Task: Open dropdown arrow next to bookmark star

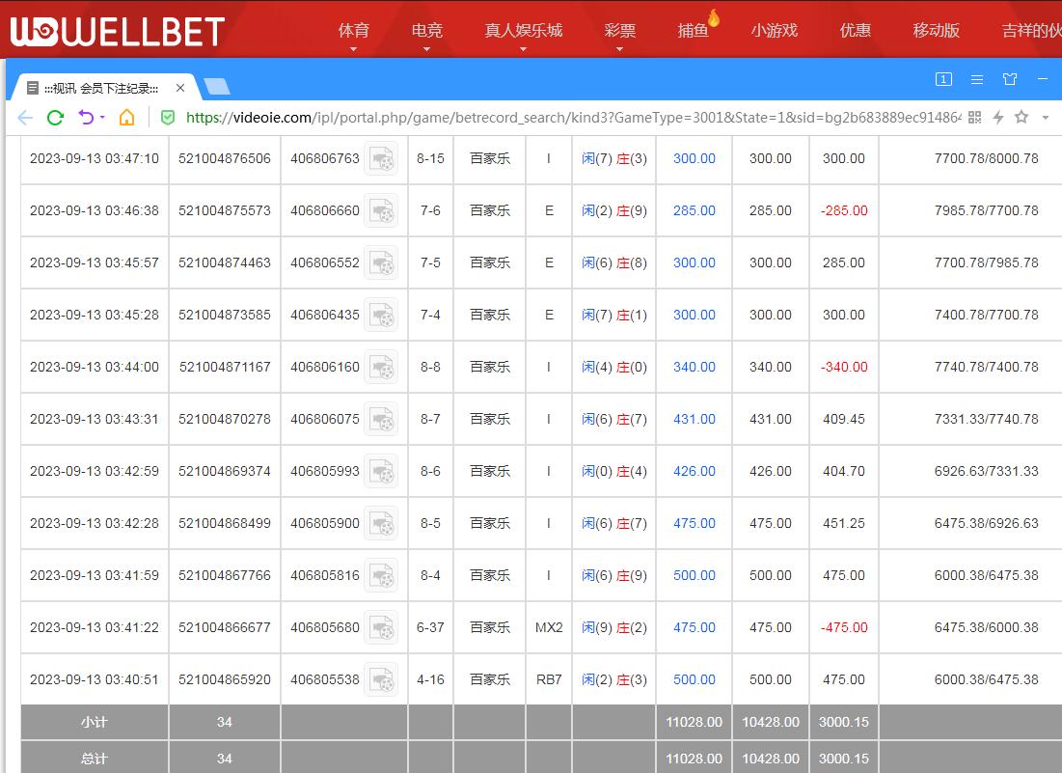Action: coord(1046,118)
